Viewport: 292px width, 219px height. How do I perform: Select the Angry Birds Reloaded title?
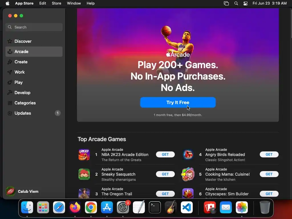coord(225,155)
